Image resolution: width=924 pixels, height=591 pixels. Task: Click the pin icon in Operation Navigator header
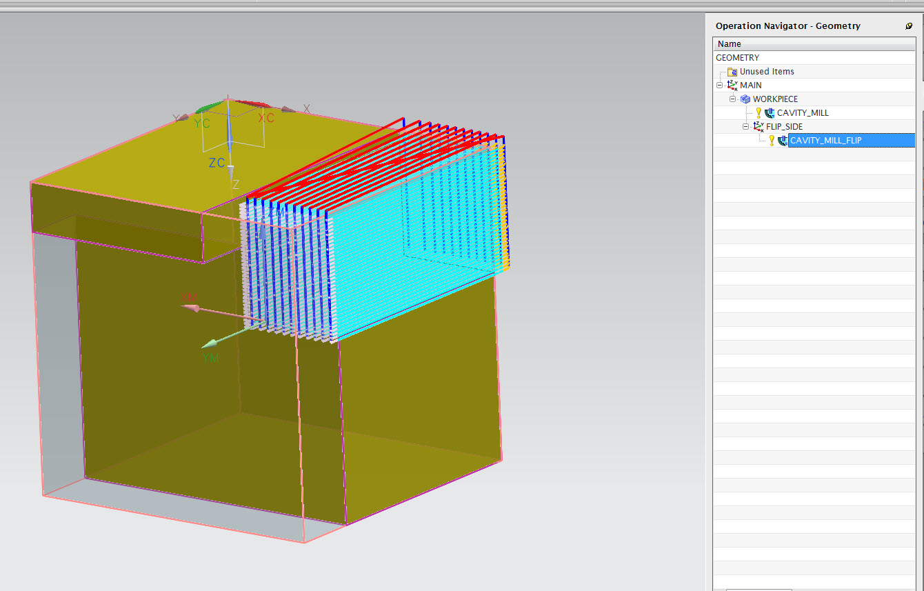(909, 26)
